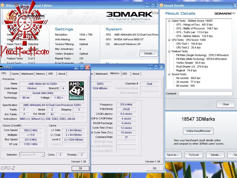Open the Online ResultBrowser
This screenshot has width=237, height=178.
pos(198,131)
